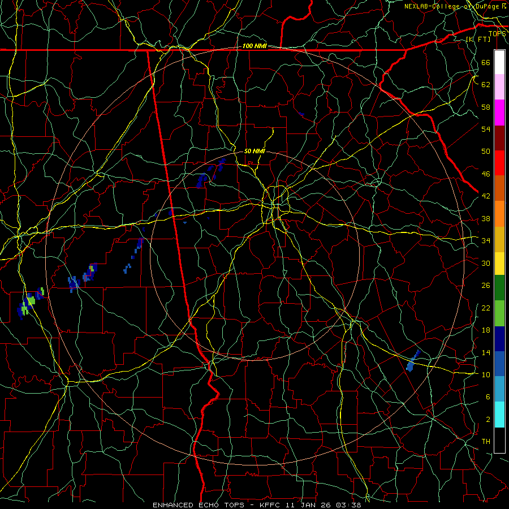Select the black TH band in legend

point(499,440)
